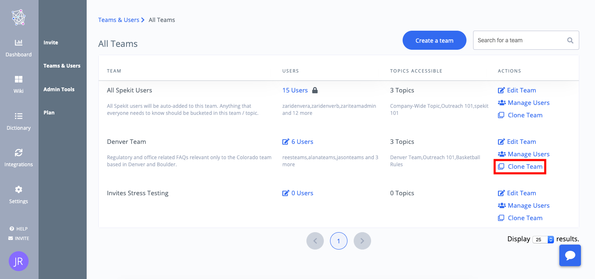The width and height of the screenshot is (595, 279).
Task: Click Manage Users for Invites Stress Testing
Action: pyautogui.click(x=524, y=206)
